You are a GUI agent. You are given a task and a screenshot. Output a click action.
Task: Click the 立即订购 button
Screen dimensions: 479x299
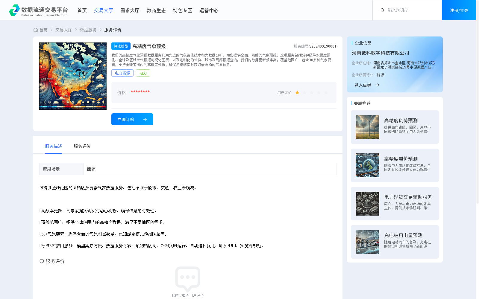click(x=132, y=119)
